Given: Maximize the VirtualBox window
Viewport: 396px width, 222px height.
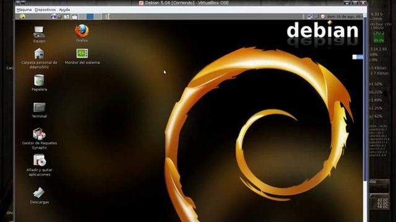Looking at the screenshot, I should coord(355,2).
